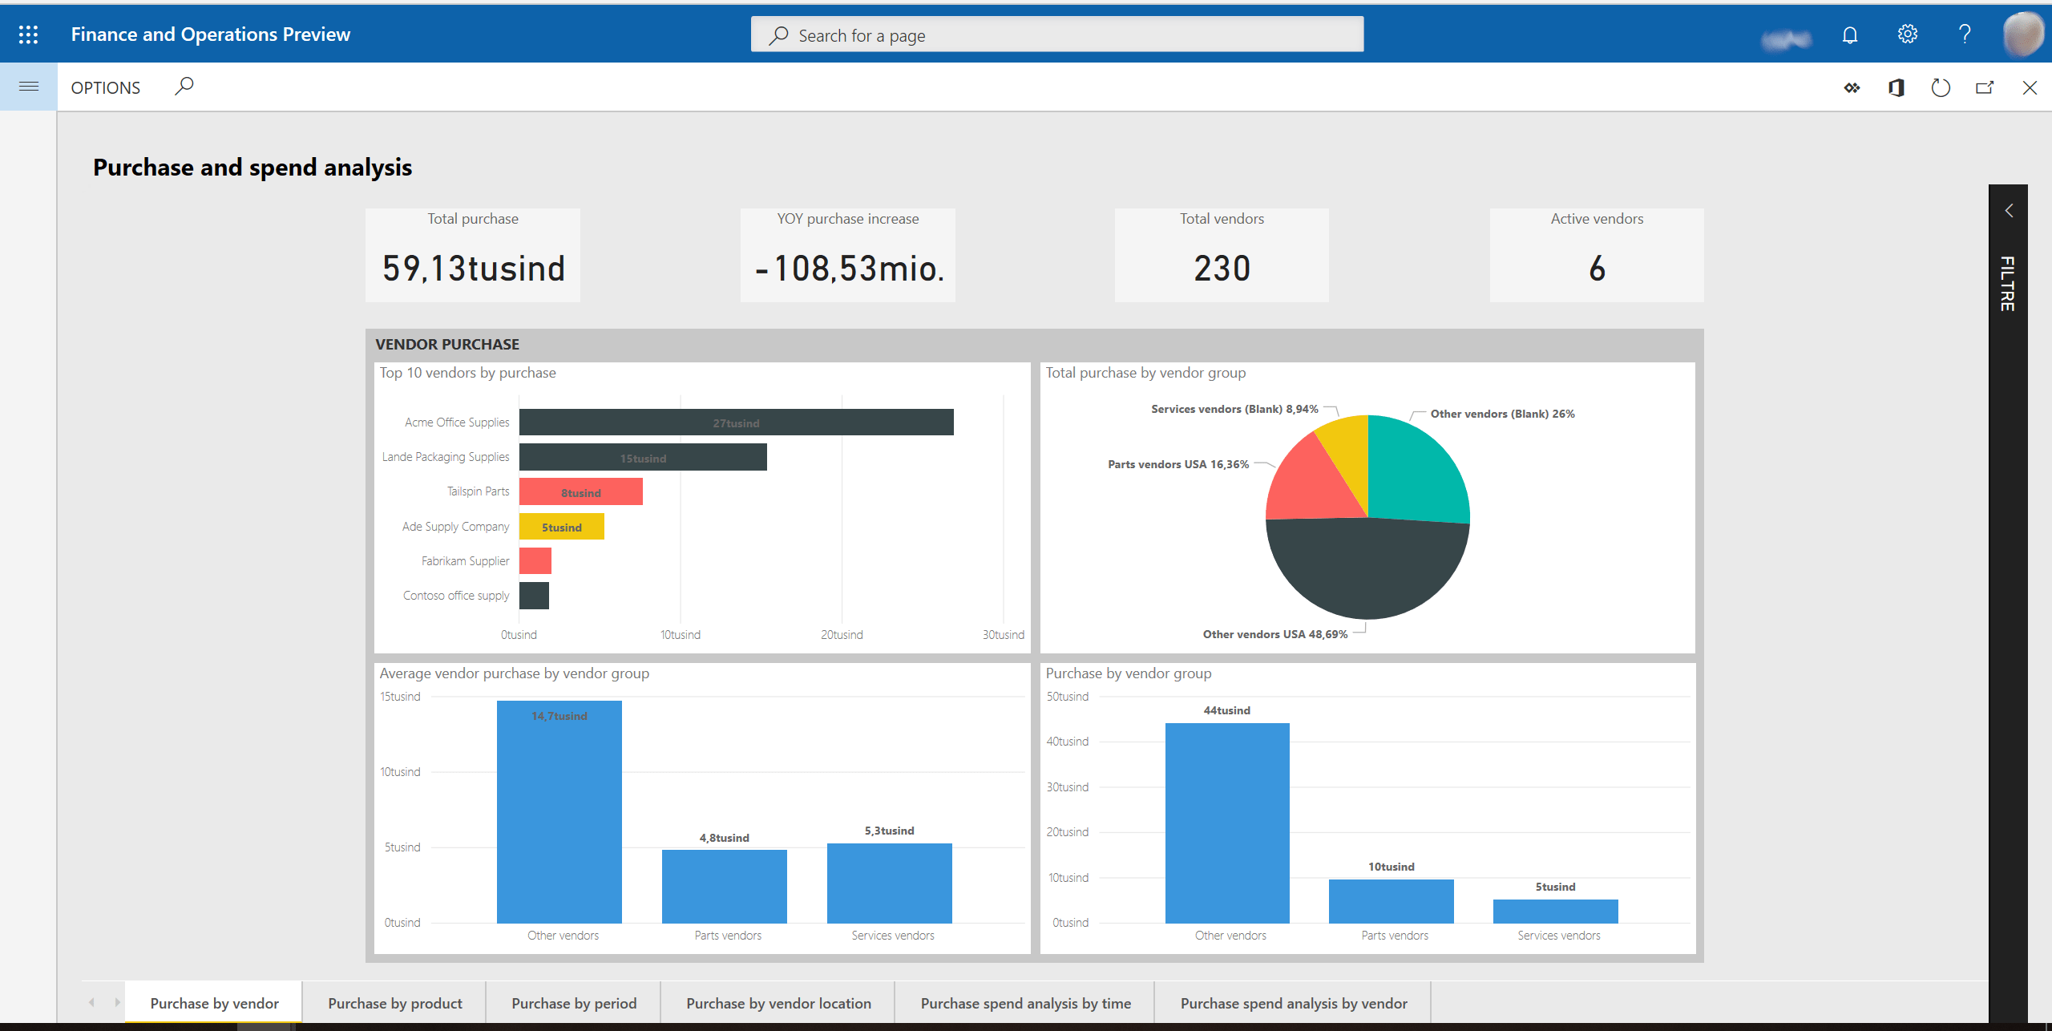The image size is (2052, 1031).
Task: Switch to the Purchase by product tab
Action: [394, 1002]
